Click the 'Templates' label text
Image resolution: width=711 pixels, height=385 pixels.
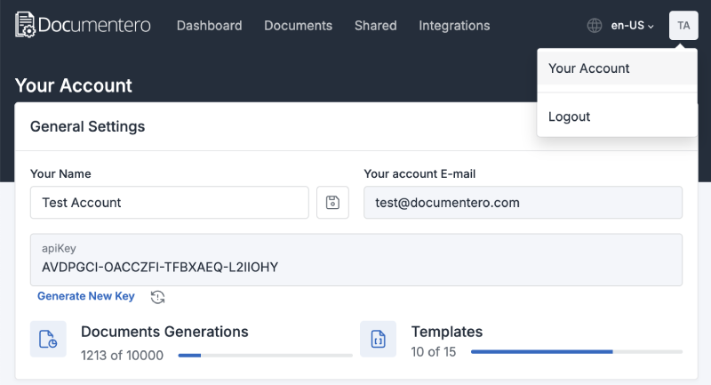pos(447,332)
